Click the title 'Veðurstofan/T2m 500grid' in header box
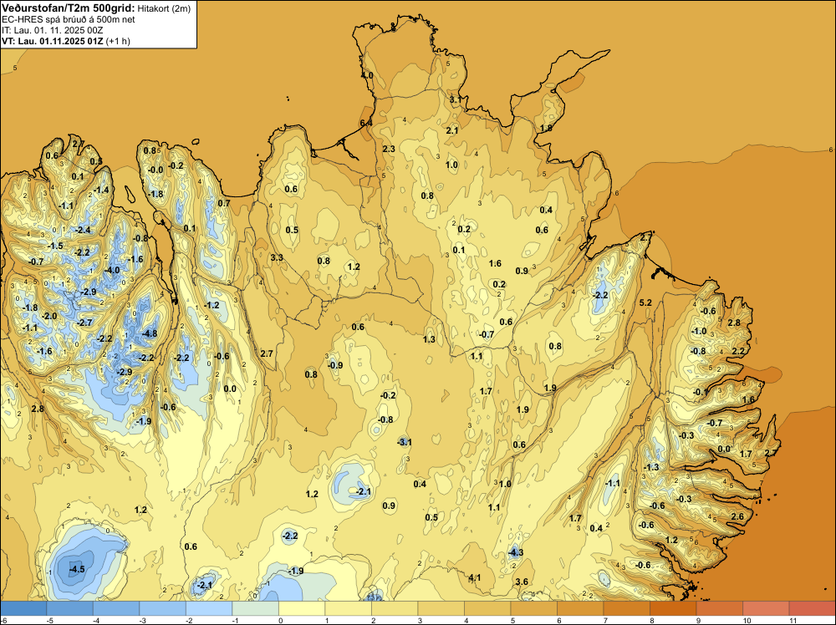Viewport: 836px width, 625px height. (69, 8)
